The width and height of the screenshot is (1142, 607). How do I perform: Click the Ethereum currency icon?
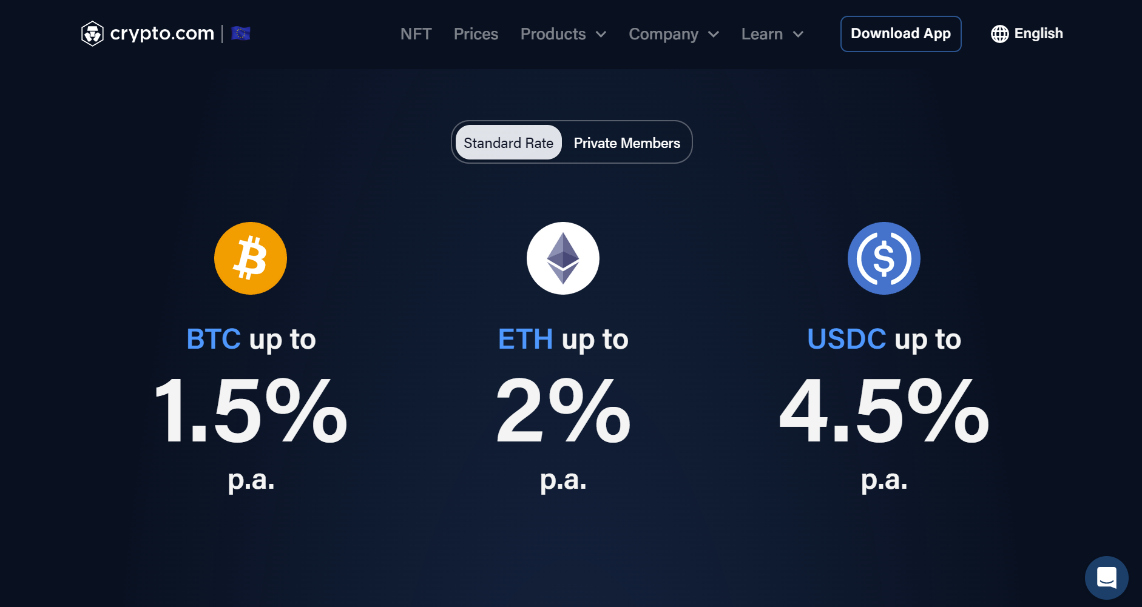coord(563,258)
